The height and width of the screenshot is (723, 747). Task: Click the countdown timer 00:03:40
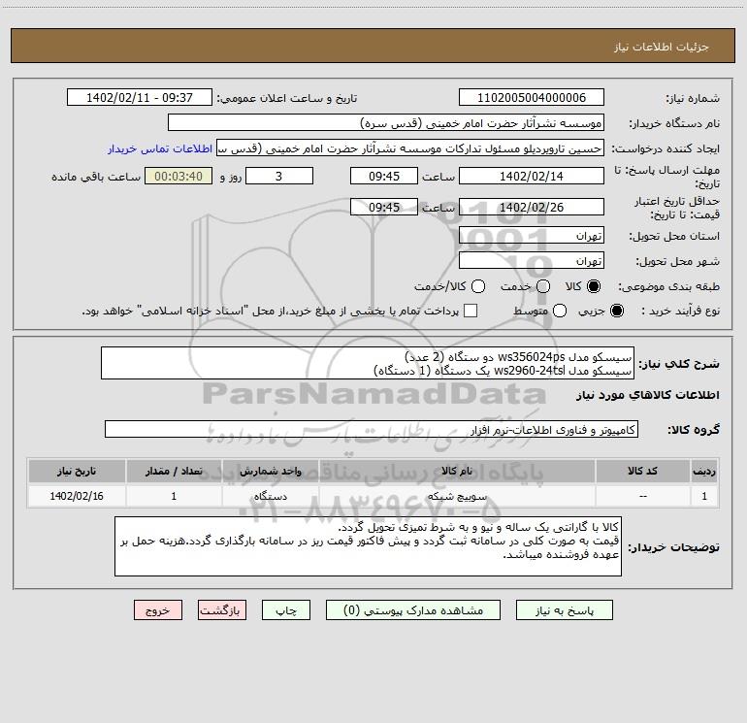179,177
